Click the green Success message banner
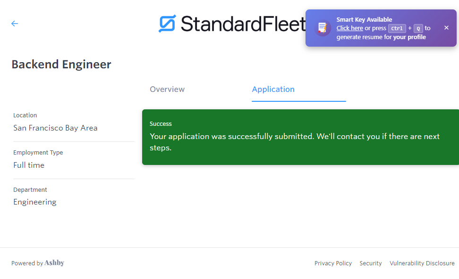Image resolution: width=459 pixels, height=279 pixels. pyautogui.click(x=300, y=137)
